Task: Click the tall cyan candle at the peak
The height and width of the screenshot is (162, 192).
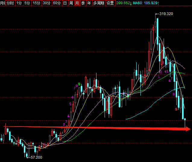Action: (157, 31)
